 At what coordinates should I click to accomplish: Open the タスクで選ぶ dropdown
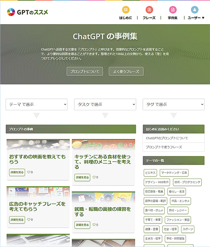click(x=105, y=105)
